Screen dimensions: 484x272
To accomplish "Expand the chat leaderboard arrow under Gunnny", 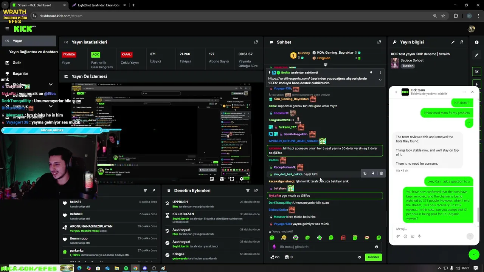I will pyautogui.click(x=325, y=65).
